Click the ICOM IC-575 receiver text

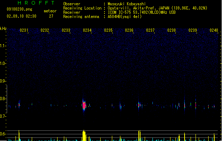click(142, 12)
